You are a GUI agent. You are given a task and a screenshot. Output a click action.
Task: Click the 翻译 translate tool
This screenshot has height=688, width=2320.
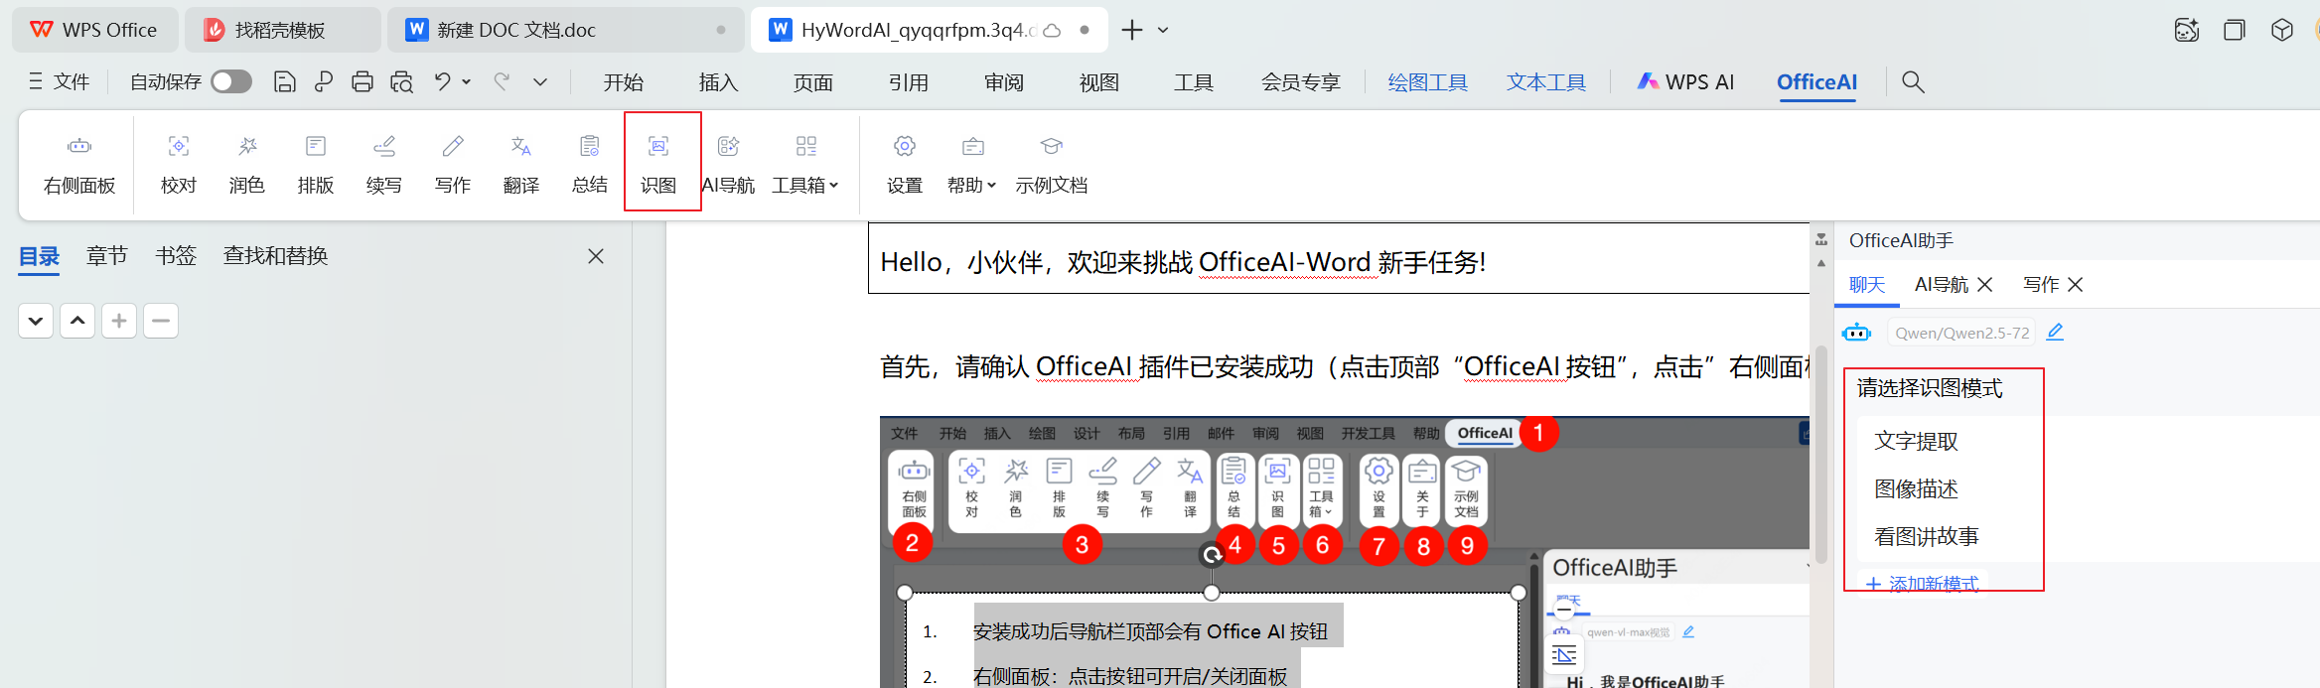(x=521, y=165)
